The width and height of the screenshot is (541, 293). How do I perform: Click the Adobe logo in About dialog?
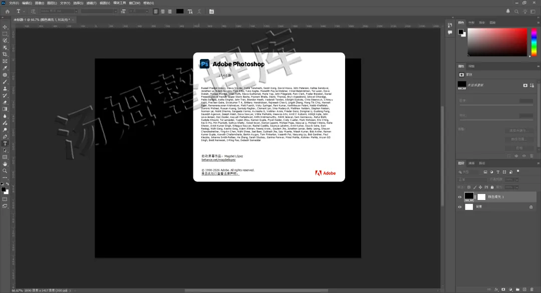click(326, 173)
